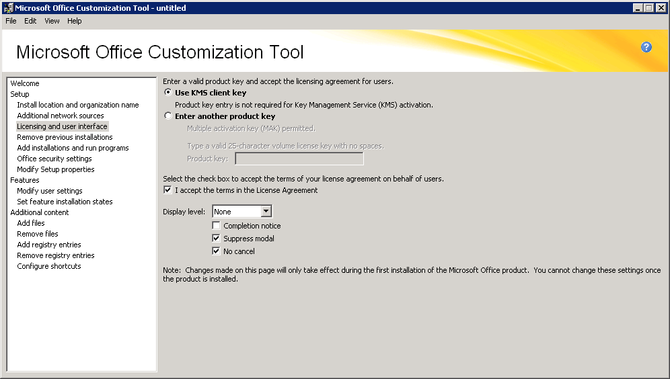This screenshot has width=670, height=379.
Task: Open Install location and organization name
Action: (x=78, y=105)
